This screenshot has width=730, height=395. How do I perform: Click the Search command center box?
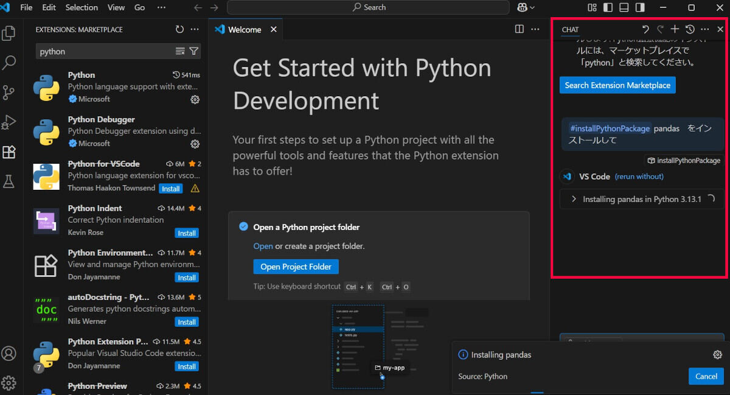pyautogui.click(x=368, y=7)
